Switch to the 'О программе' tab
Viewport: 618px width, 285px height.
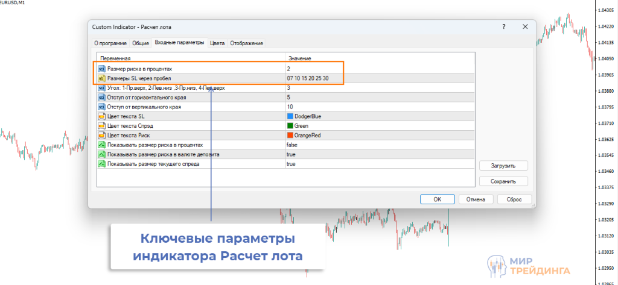click(x=110, y=43)
